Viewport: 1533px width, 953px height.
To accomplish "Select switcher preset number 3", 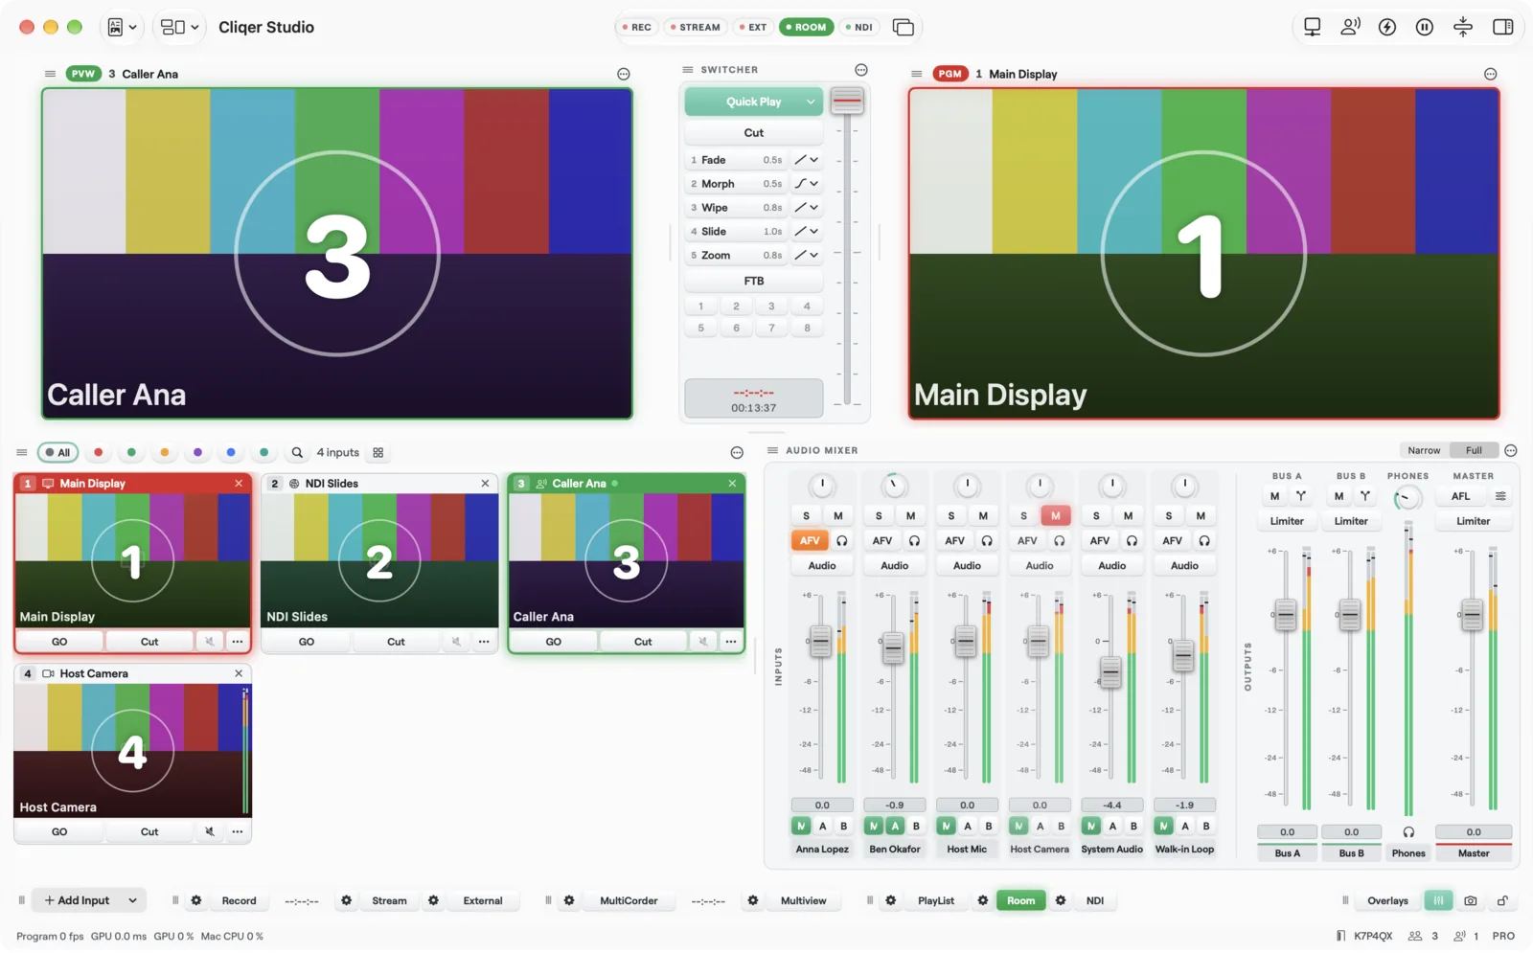I will [x=771, y=306].
